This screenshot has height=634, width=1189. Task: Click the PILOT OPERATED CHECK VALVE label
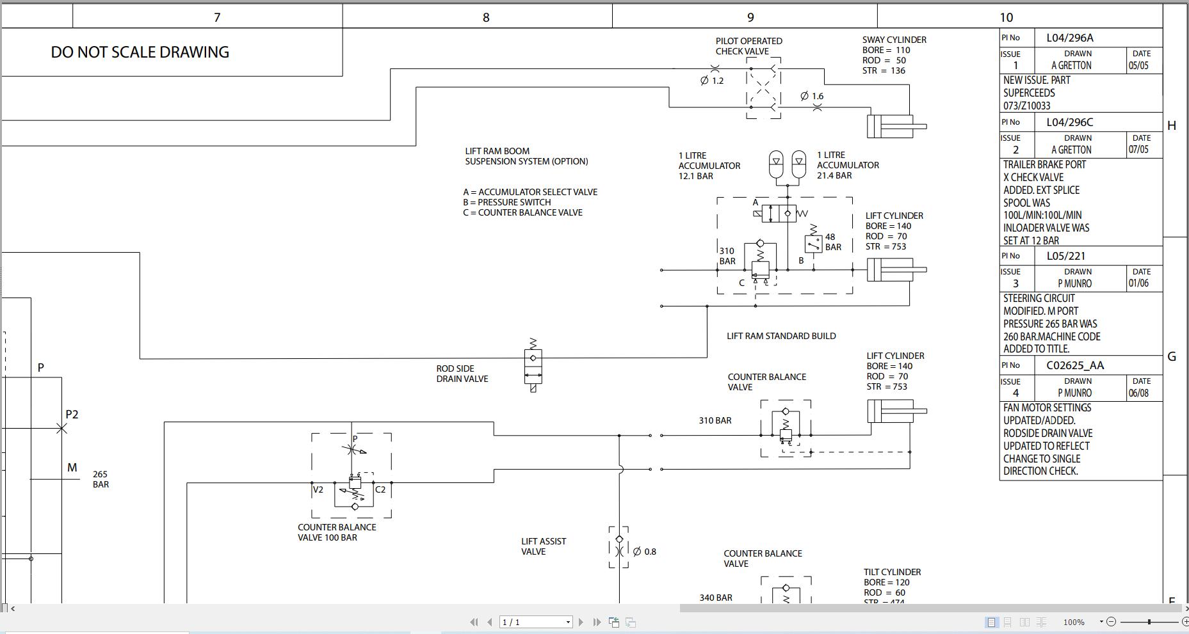point(748,46)
